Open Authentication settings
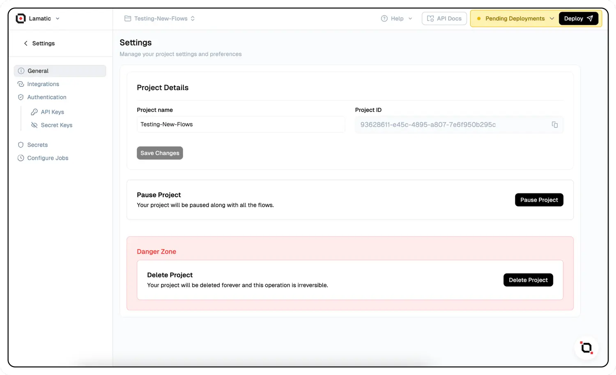Image resolution: width=616 pixels, height=375 pixels. coord(46,97)
